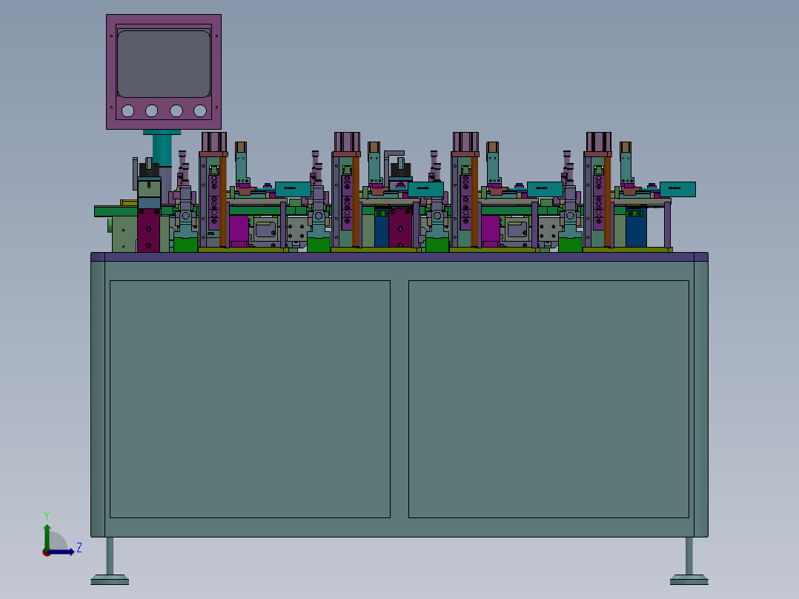Screen dimensions: 799x599
Task: Select the HMI touchscreen display on the machine
Action: coord(164,64)
